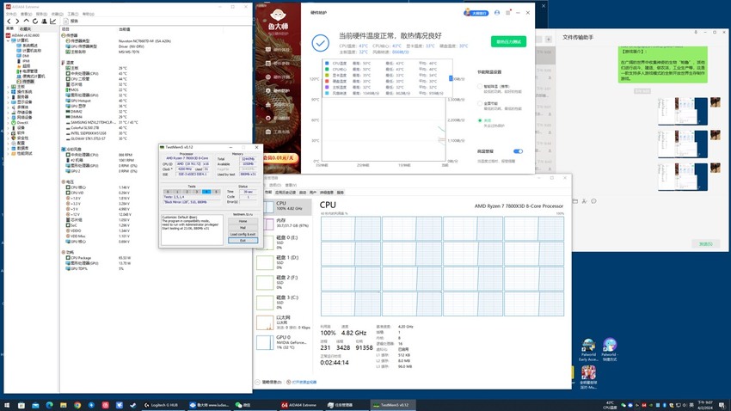Expand the Server node in AIDA64 tree

9,97
